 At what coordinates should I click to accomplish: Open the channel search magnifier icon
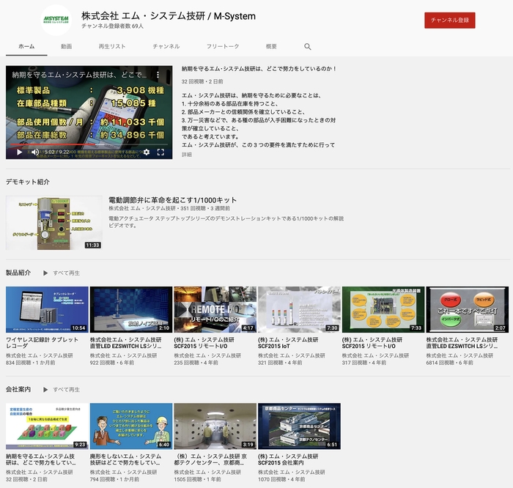(x=308, y=46)
